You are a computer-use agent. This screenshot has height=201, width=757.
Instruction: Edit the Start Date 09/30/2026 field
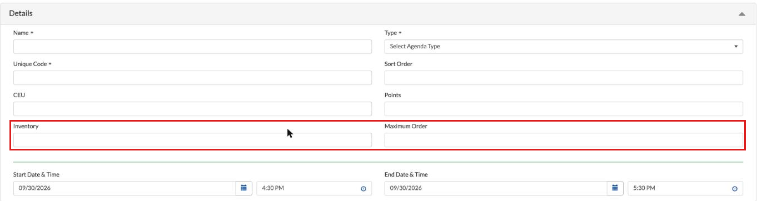(124, 188)
